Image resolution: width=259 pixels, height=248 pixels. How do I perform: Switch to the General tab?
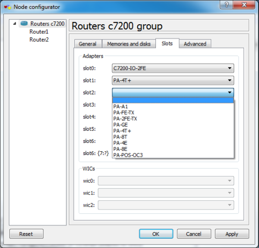88,44
